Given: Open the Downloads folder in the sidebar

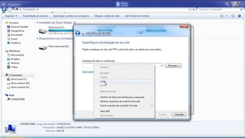Looking at the screenshot, I should tap(16, 35).
